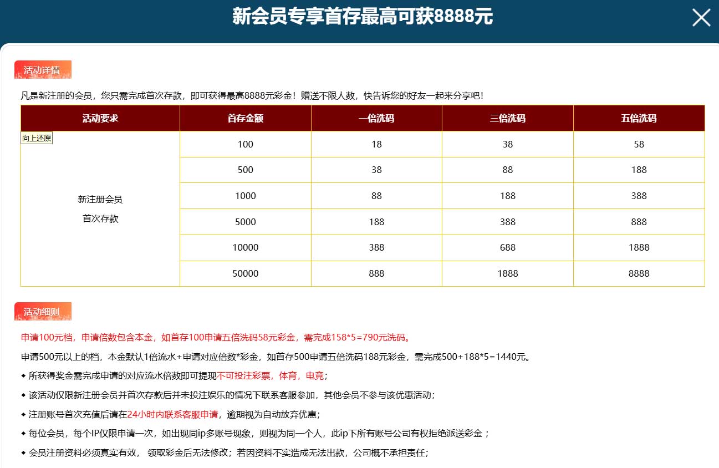Click the 一倍洗码 table header
This screenshot has height=468, width=719.
coord(376,118)
